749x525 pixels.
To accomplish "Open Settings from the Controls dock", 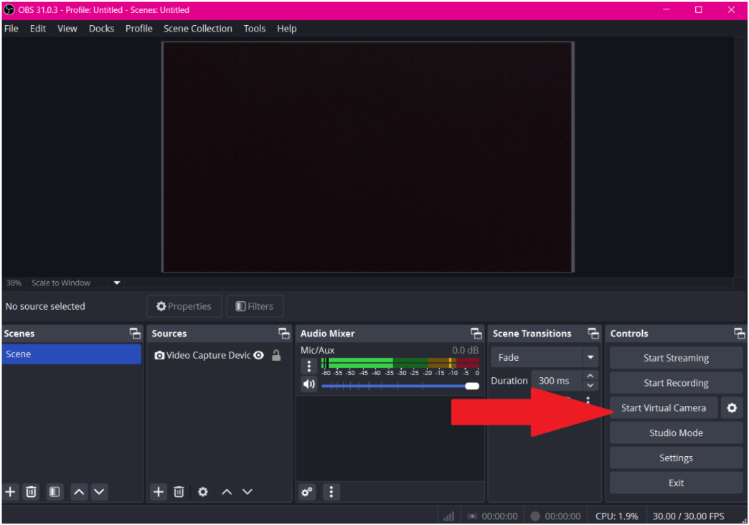I will pos(676,458).
